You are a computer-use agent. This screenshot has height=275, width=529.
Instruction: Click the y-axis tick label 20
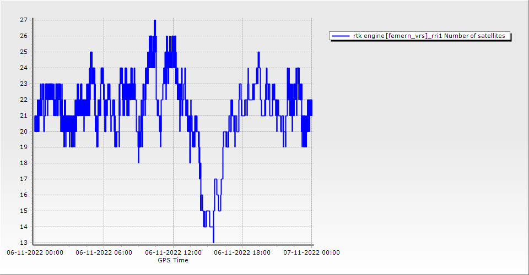(24, 131)
